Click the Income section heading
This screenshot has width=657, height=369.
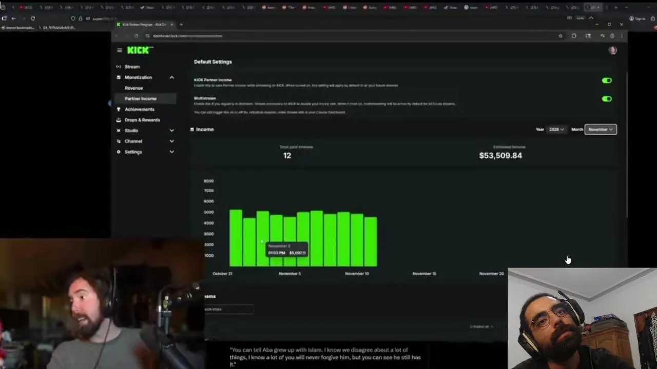205,130
